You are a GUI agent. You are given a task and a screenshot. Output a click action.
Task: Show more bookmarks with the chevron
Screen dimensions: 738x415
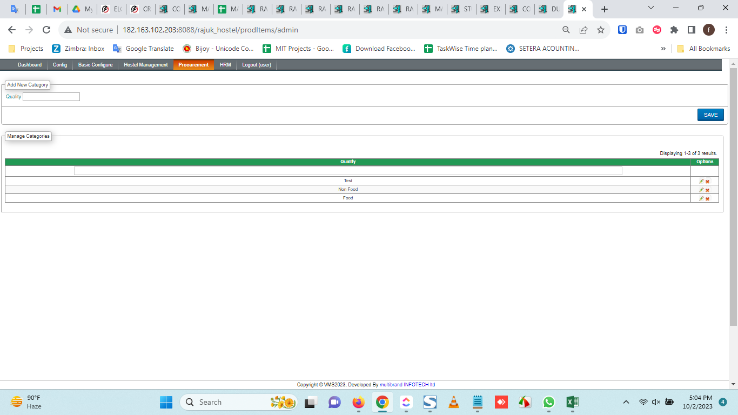tap(663, 49)
